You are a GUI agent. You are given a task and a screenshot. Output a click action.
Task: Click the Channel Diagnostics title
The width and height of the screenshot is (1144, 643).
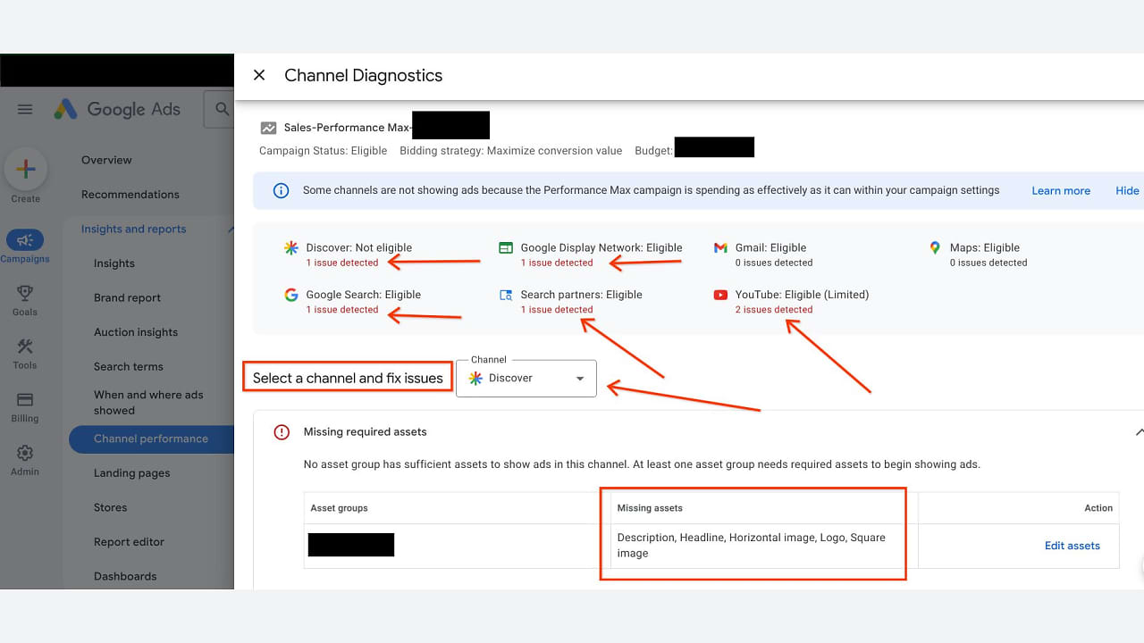[x=363, y=76]
